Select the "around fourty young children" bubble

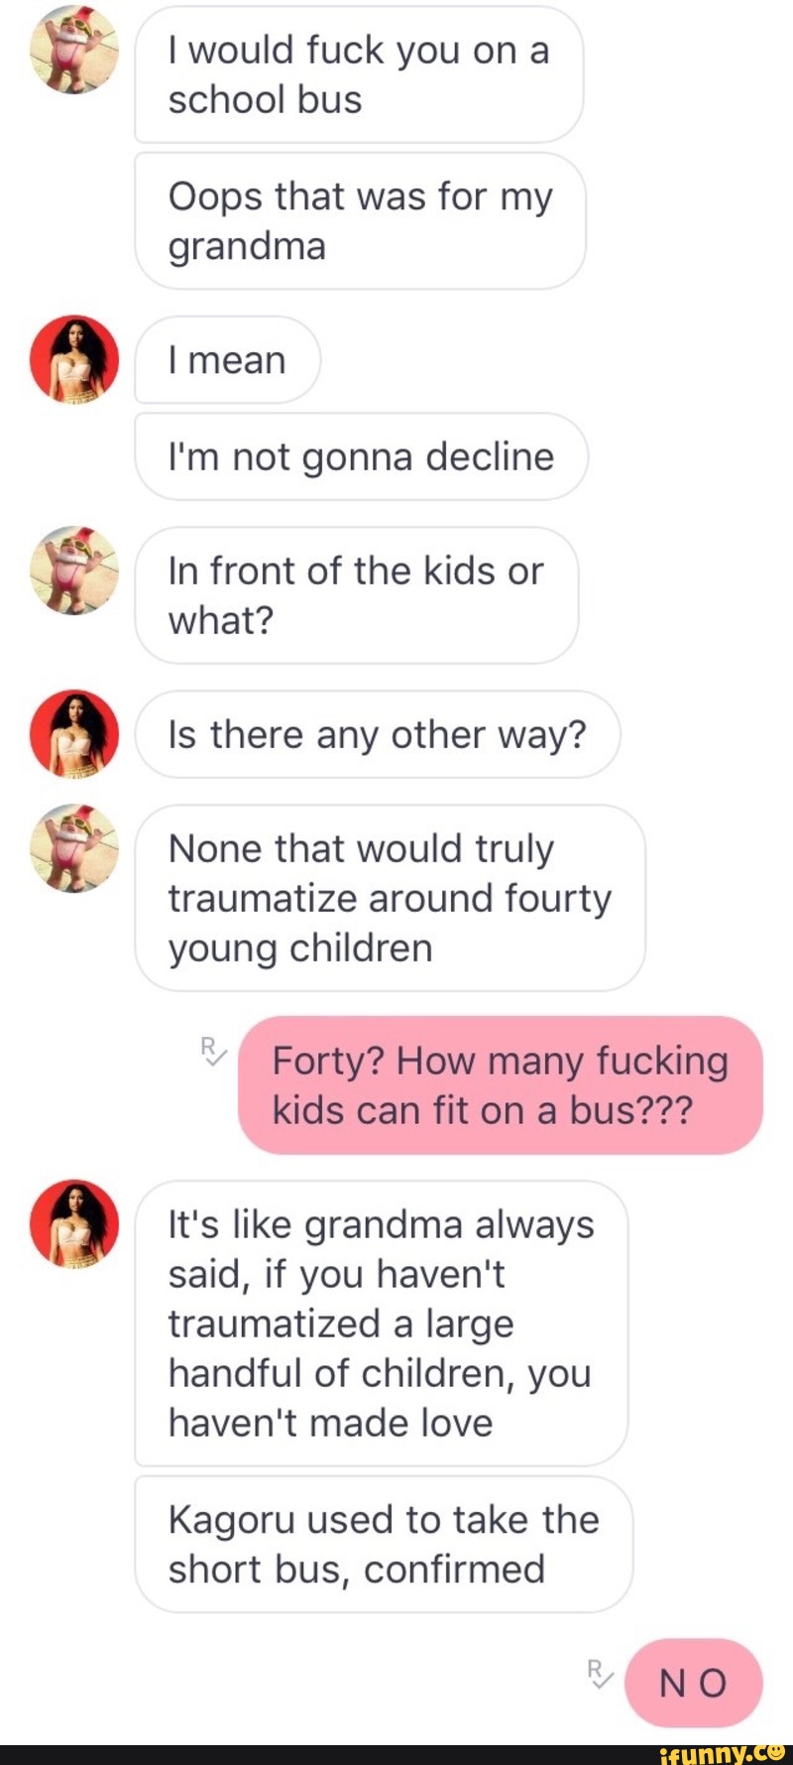(391, 898)
